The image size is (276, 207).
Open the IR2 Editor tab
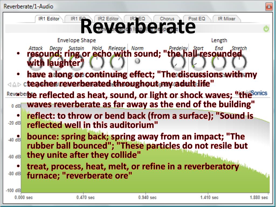pyautogui.click(x=108, y=19)
